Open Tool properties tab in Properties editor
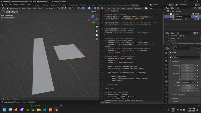 166,53
